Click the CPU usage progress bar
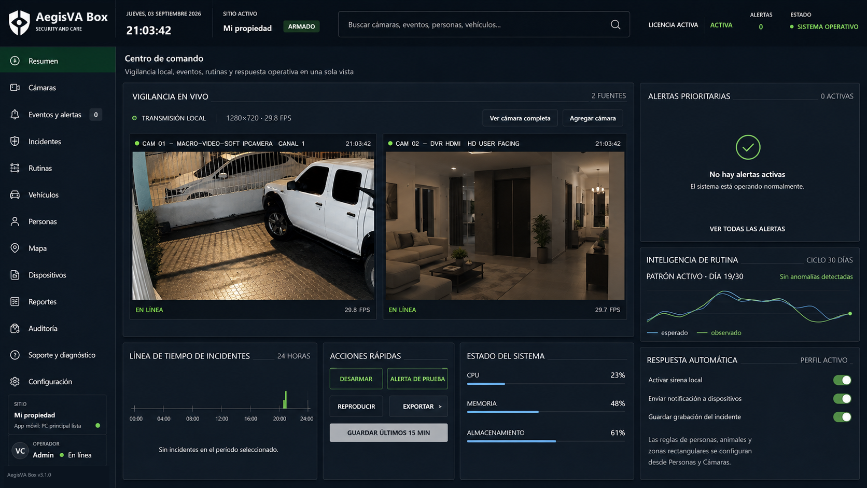Viewport: 867px width, 488px height. click(546, 384)
